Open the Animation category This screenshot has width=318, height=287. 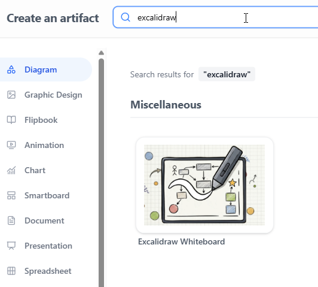46,145
